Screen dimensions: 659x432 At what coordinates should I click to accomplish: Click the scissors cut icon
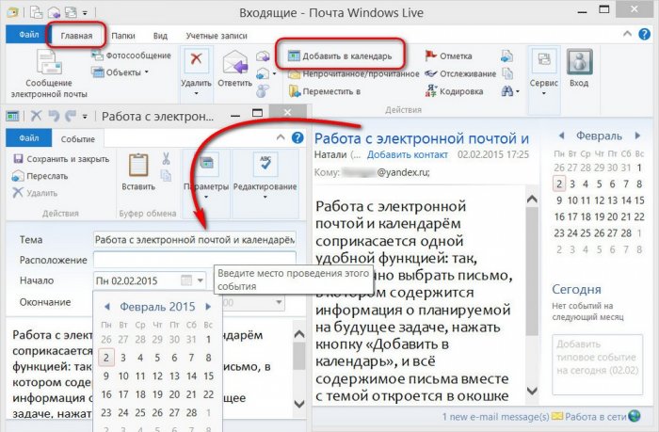point(166,159)
